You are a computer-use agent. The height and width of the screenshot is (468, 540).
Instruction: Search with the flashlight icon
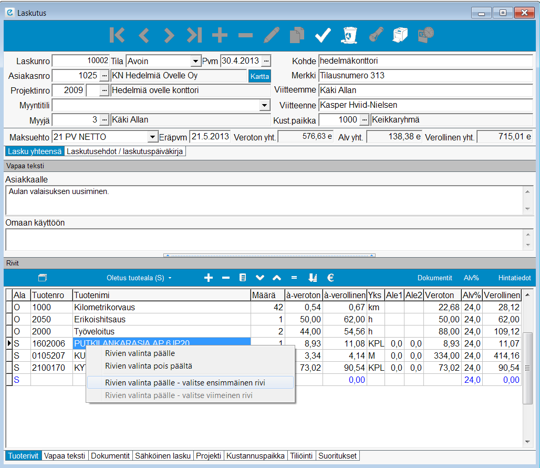(x=376, y=35)
